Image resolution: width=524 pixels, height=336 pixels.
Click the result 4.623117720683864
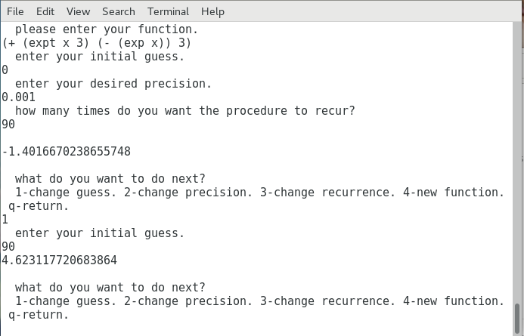click(60, 260)
